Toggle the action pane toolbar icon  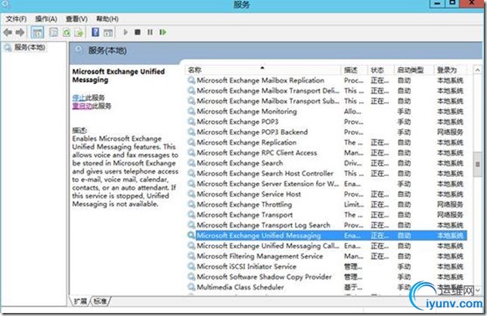click(108, 33)
